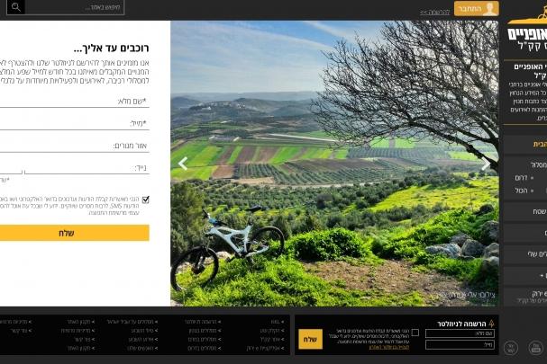Click the left circular icon in the bottom corner
The height and width of the screenshot is (364, 547).
[x=511, y=348]
